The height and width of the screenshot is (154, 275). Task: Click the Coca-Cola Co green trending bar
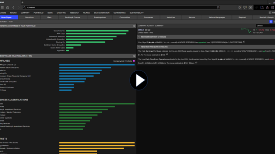click(x=97, y=31)
